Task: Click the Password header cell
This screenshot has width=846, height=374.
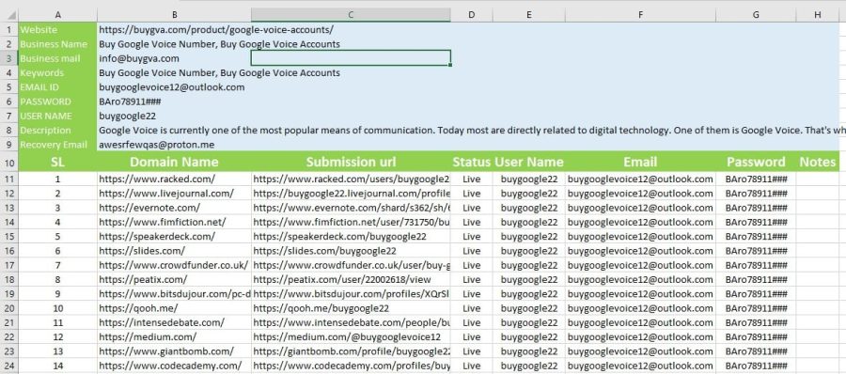Action: click(x=756, y=162)
